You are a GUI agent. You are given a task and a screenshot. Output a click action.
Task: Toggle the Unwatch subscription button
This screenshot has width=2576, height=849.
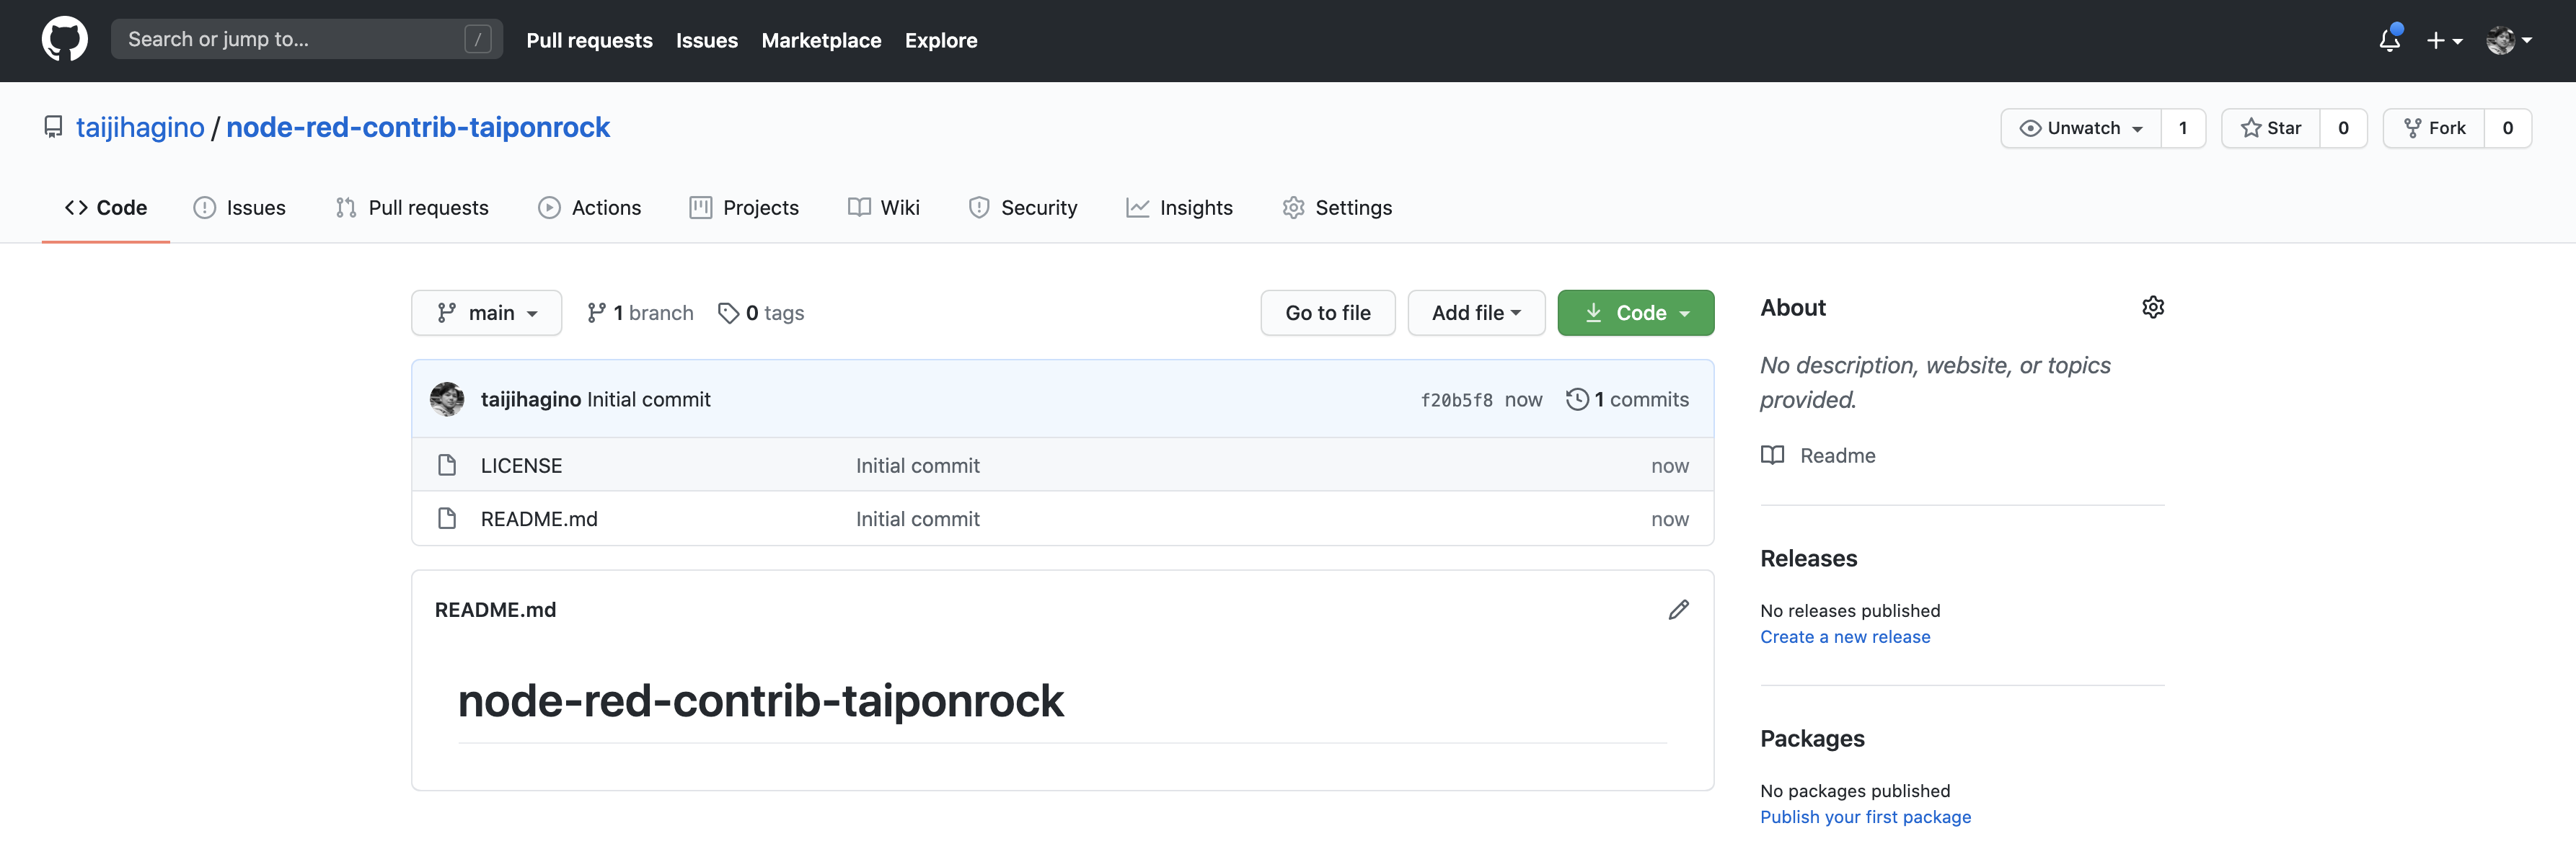click(2081, 128)
